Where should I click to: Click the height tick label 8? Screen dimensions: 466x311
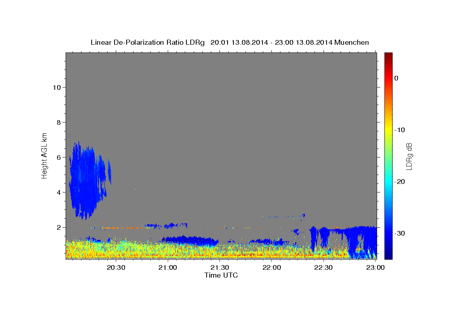58,122
